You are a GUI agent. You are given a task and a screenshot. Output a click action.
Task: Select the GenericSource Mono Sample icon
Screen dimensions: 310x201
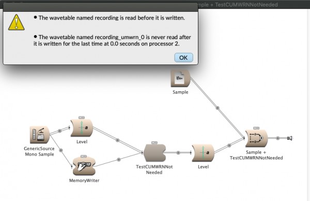40,135
